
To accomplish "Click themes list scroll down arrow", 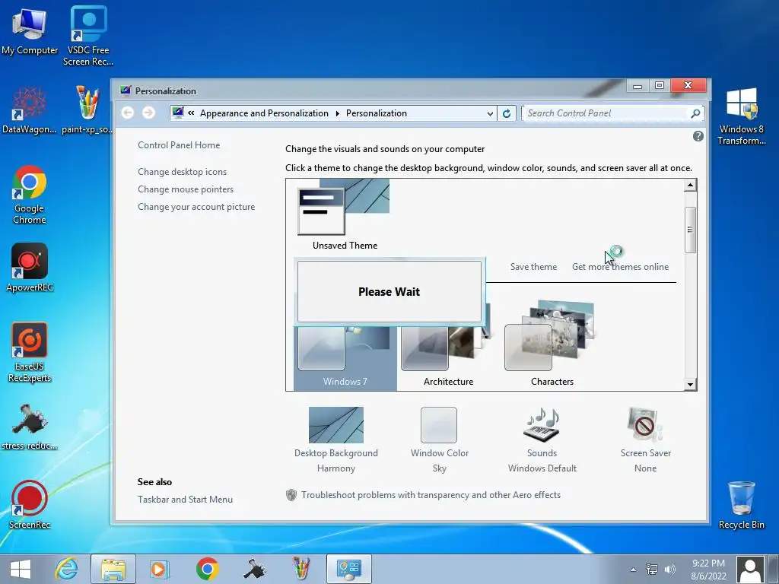I will (x=690, y=384).
